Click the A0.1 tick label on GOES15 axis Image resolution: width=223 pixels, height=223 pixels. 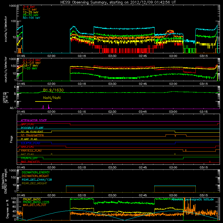tap(13, 108)
